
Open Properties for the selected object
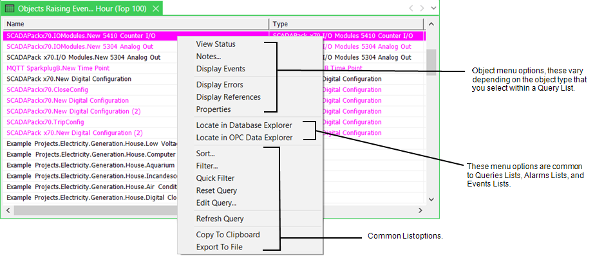(213, 109)
